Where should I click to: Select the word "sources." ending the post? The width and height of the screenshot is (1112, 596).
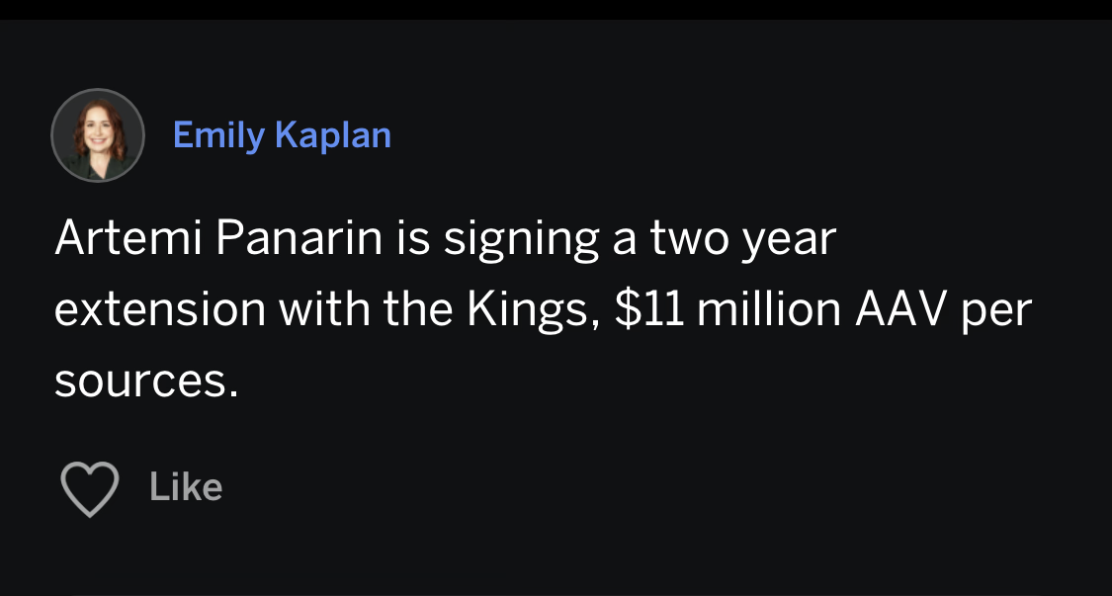pos(146,382)
